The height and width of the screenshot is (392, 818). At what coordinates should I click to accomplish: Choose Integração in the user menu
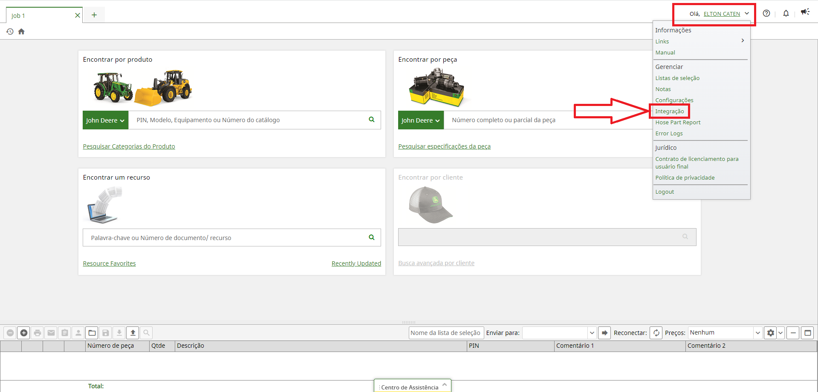click(669, 111)
